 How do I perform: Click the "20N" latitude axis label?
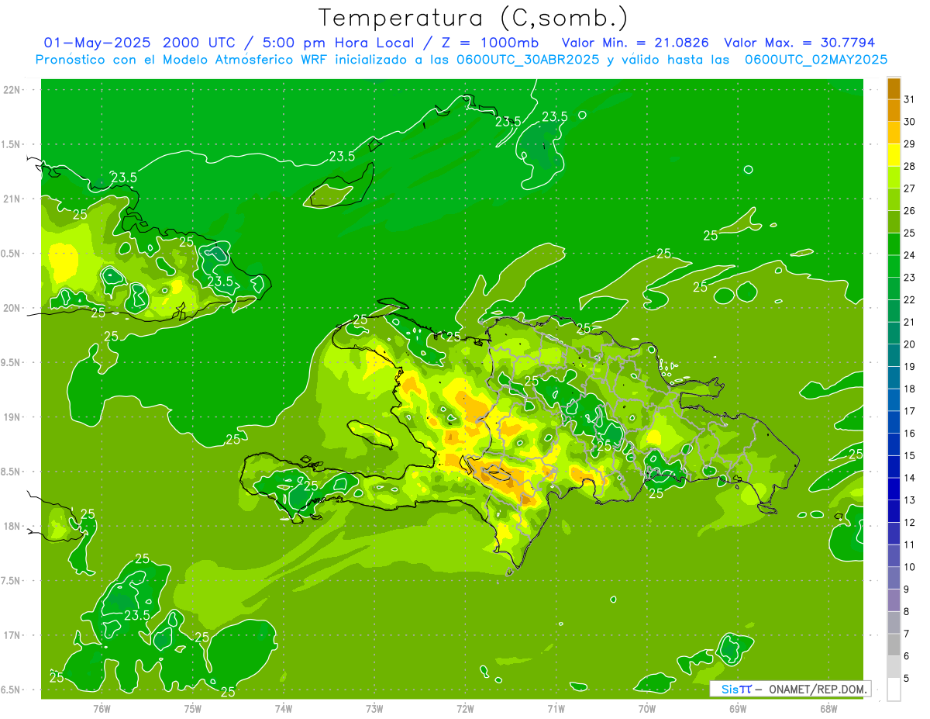click(12, 308)
